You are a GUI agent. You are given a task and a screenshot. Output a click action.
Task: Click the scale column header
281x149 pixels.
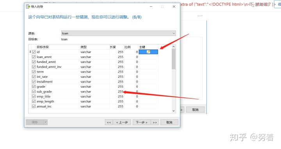pos(131,47)
